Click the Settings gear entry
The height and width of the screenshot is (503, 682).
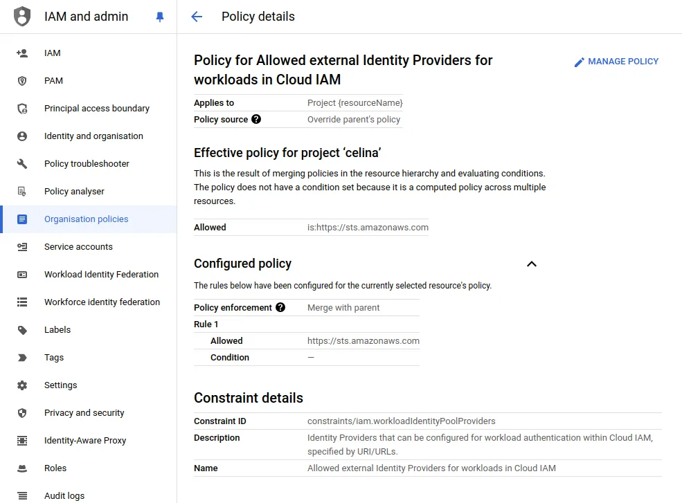[60, 385]
